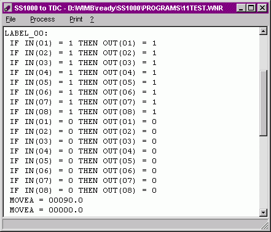Click line IF IN(07) = 1 THEN OUT(07) = 1
The width and height of the screenshot is (271, 232).
(83, 102)
